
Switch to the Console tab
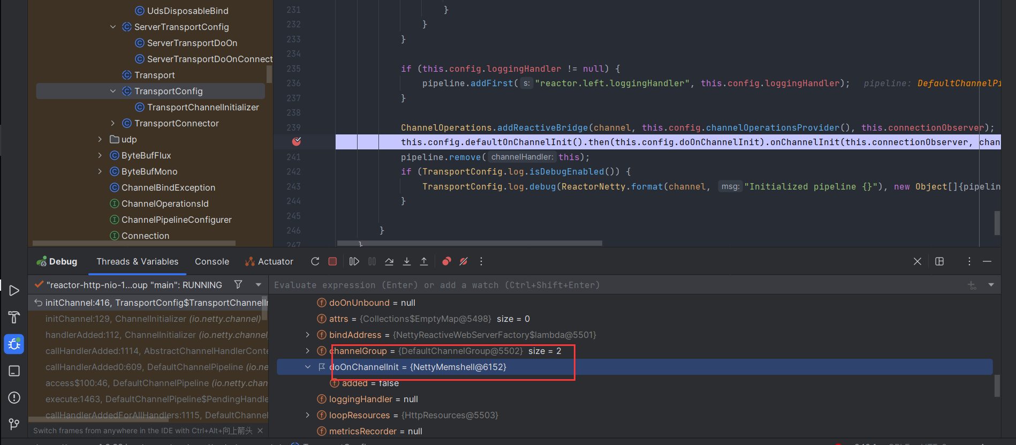coord(212,261)
